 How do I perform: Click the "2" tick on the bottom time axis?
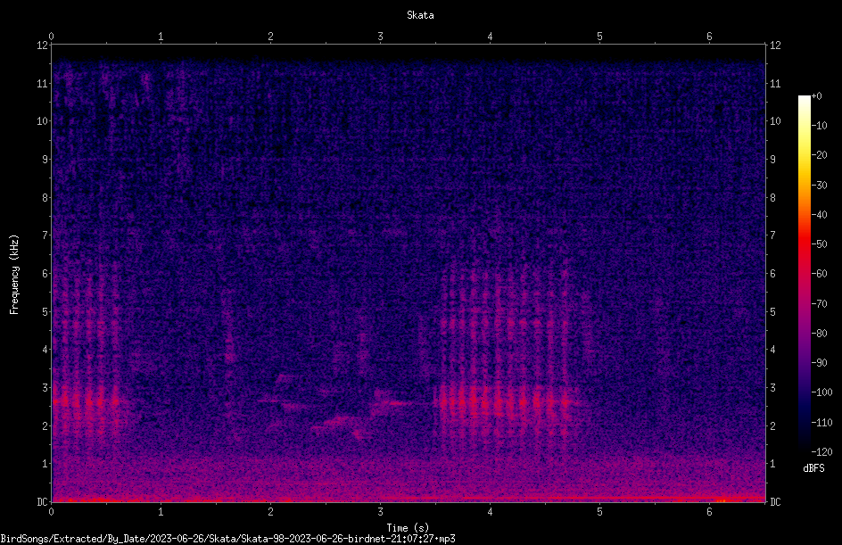(x=270, y=512)
